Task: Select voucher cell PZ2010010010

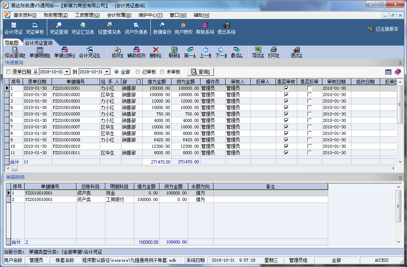Action: pyautogui.click(x=76, y=146)
